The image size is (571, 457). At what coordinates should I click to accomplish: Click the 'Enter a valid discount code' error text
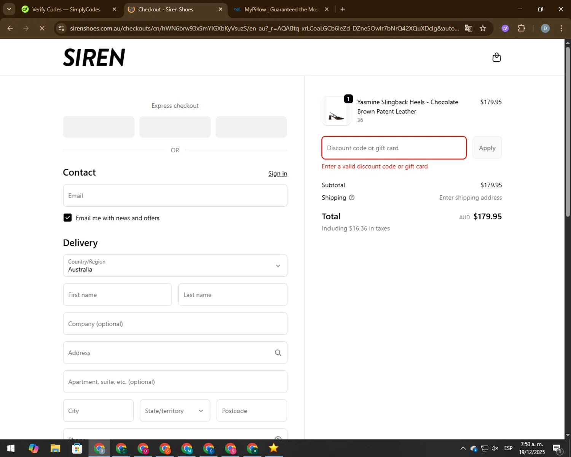point(375,166)
